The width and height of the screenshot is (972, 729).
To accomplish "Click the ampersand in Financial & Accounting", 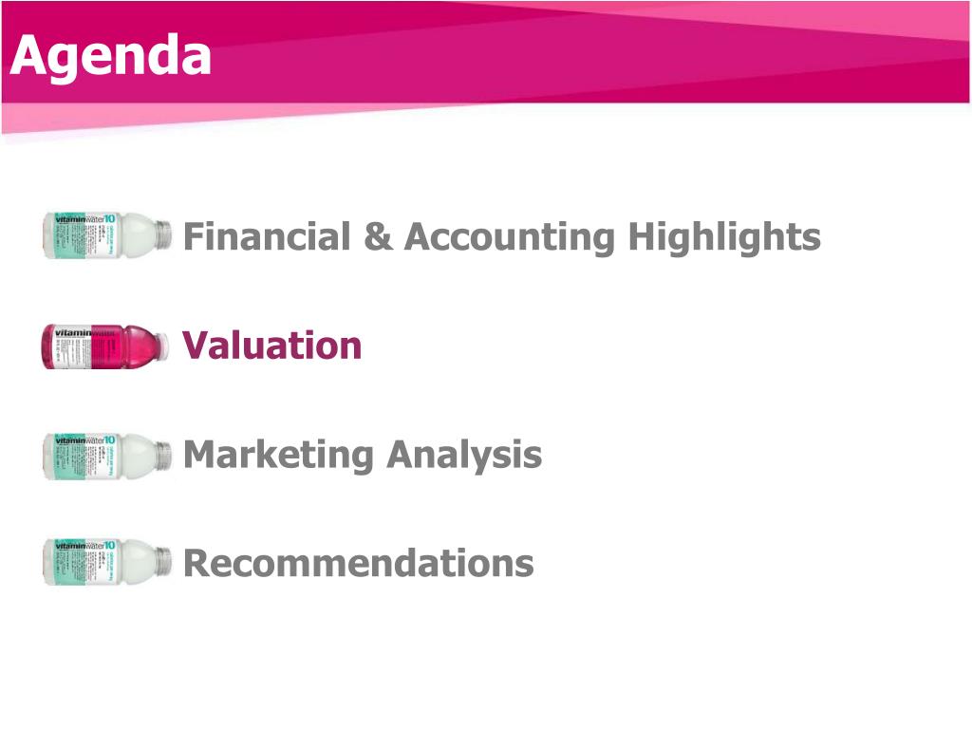I will 378,236.
